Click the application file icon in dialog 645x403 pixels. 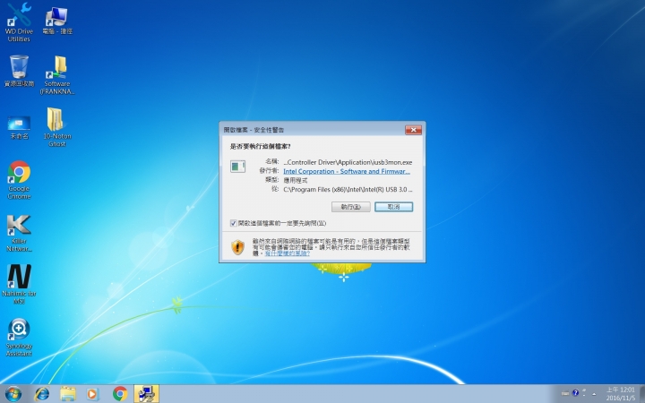coord(237,167)
